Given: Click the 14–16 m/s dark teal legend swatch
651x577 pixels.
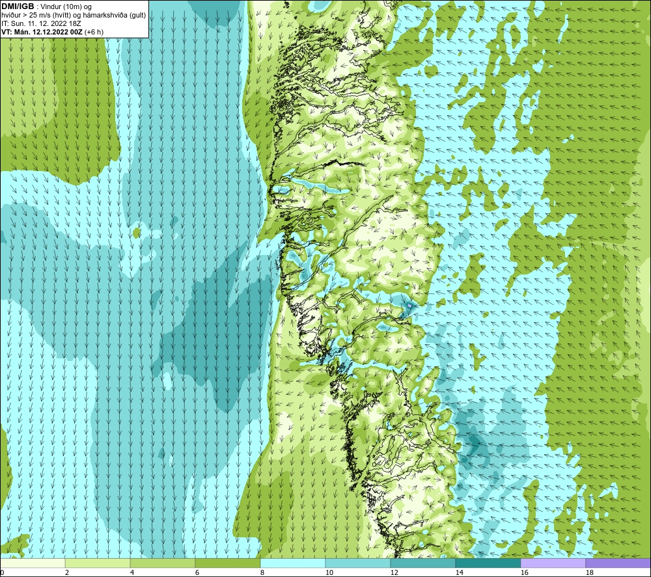Looking at the screenshot, I should [x=488, y=563].
